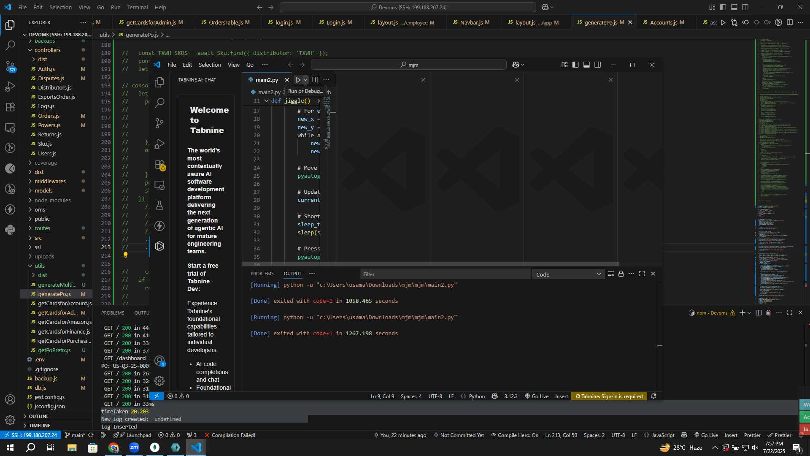Viewport: 810px width, 456px height.
Task: Open Run and Debug in Devoms activity bar
Action: point(10,87)
